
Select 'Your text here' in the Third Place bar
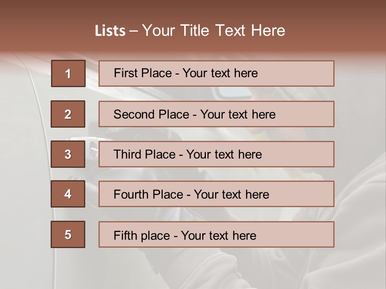224,155
